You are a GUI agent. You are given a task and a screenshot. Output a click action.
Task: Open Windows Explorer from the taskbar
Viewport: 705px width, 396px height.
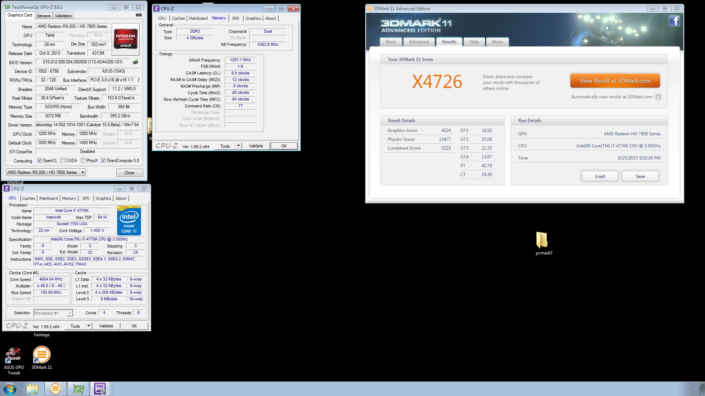click(33, 389)
